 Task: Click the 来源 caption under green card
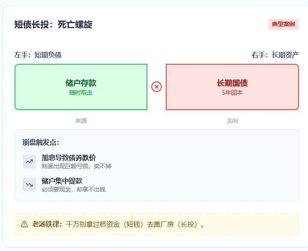(81, 121)
